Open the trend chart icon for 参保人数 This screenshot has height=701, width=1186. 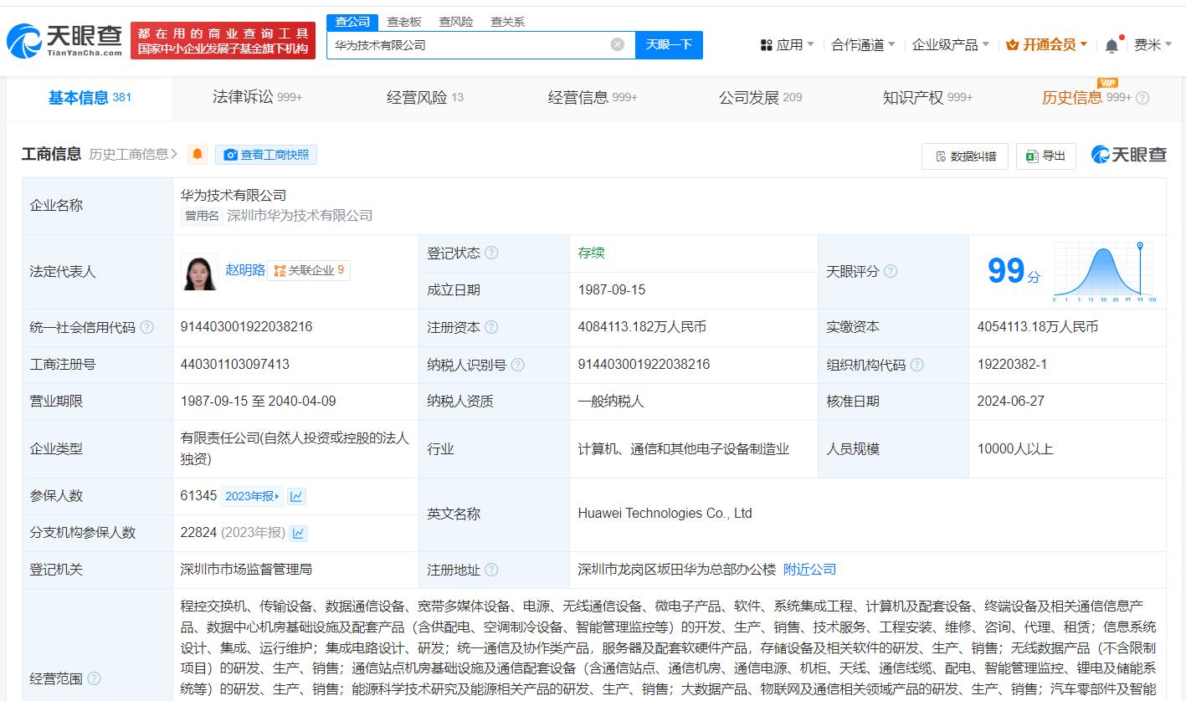coord(296,496)
